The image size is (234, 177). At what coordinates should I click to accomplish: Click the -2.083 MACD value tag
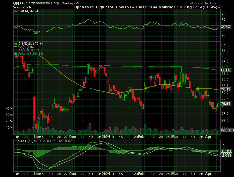(227, 156)
